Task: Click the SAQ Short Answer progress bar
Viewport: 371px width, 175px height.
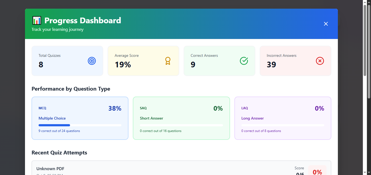Action: (181, 125)
